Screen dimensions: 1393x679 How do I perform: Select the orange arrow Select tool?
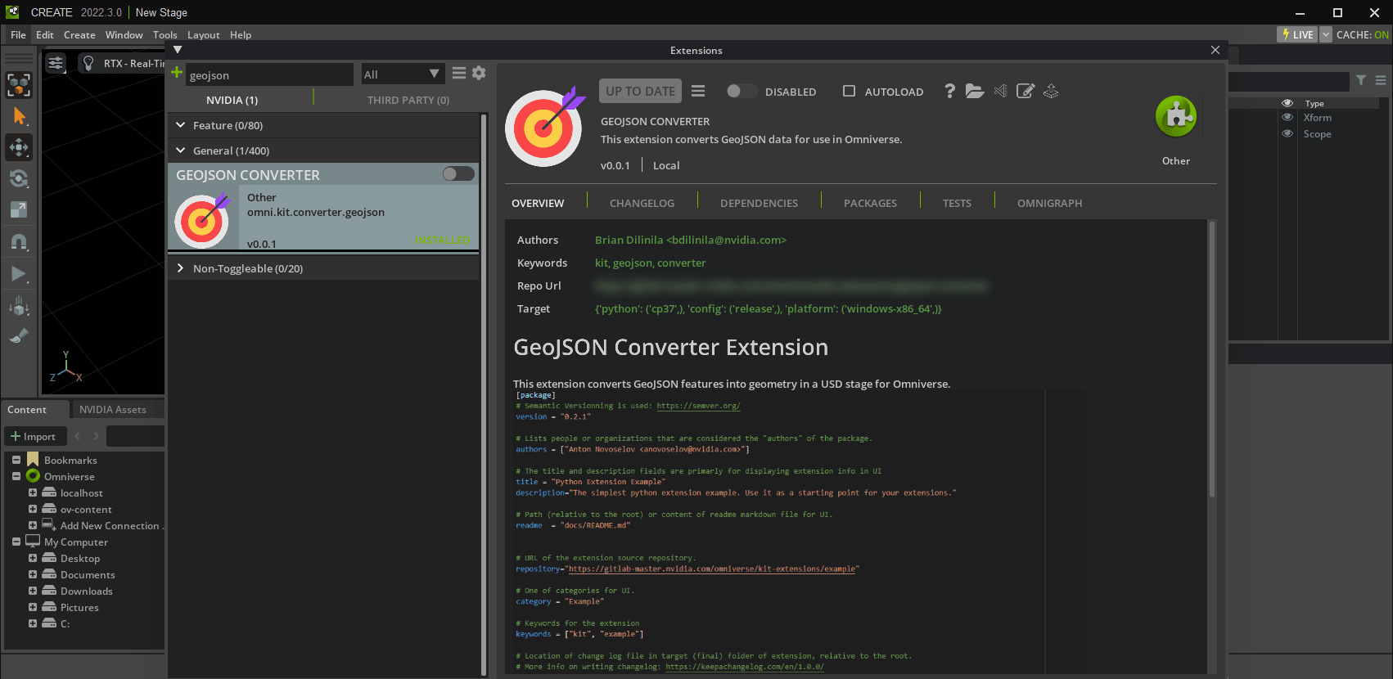click(x=19, y=116)
